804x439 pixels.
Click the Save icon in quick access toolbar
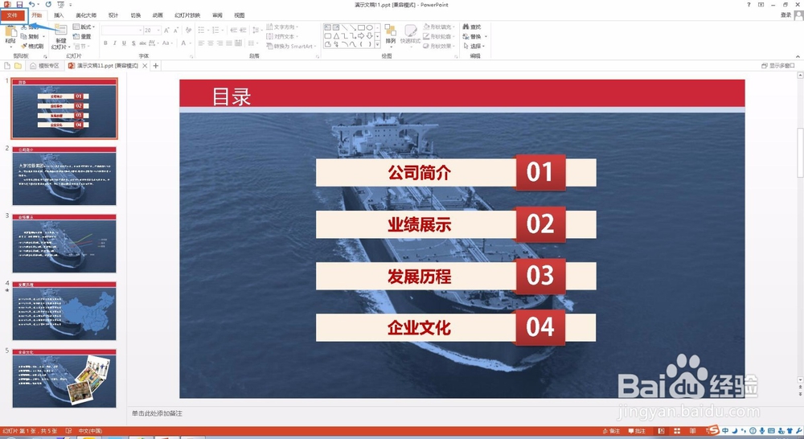coord(19,5)
